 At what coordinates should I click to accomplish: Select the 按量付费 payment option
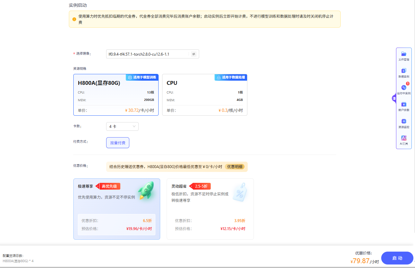tap(117, 142)
